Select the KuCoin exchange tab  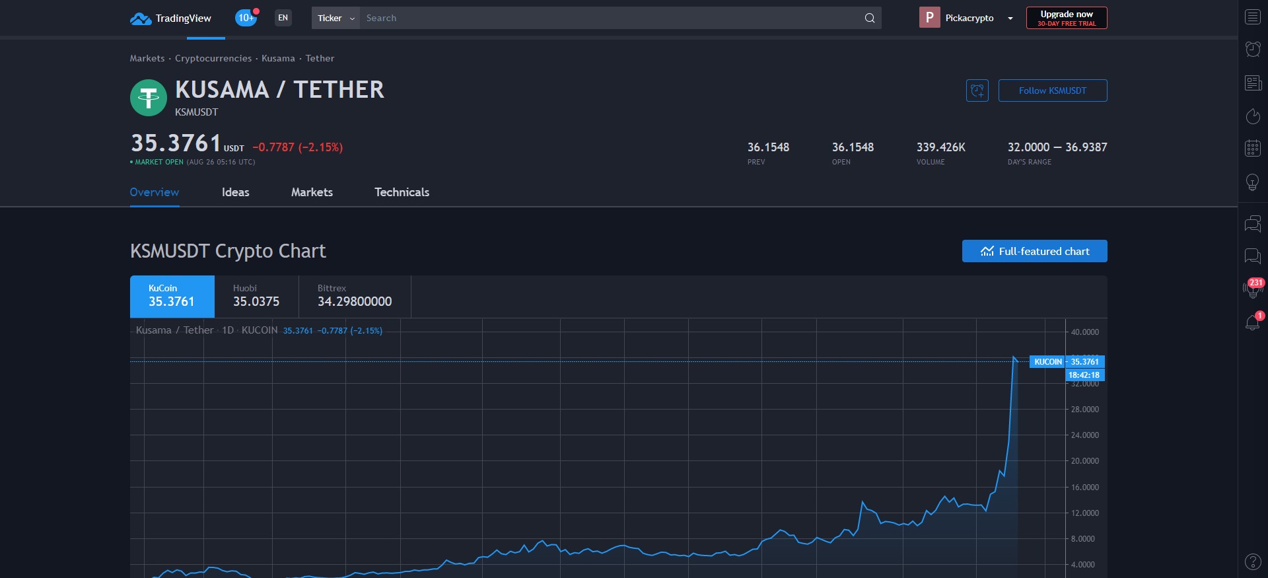point(172,296)
